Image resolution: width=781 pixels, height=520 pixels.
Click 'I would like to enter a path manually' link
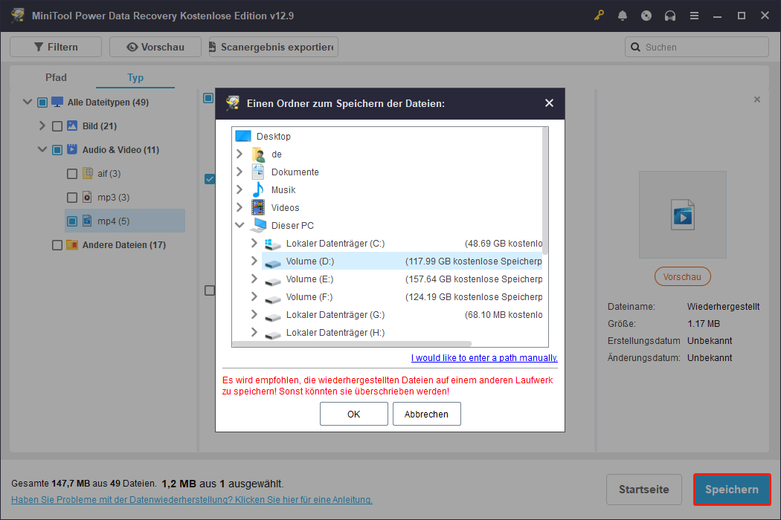pos(484,358)
